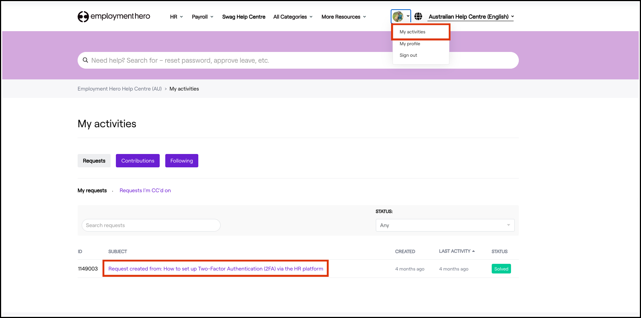The width and height of the screenshot is (641, 318).
Task: Choose Sign out from user menu
Action: tap(408, 55)
